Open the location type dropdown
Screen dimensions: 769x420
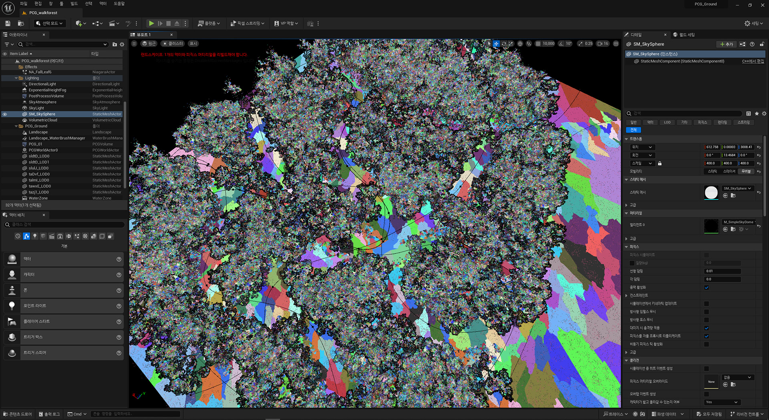tap(642, 147)
